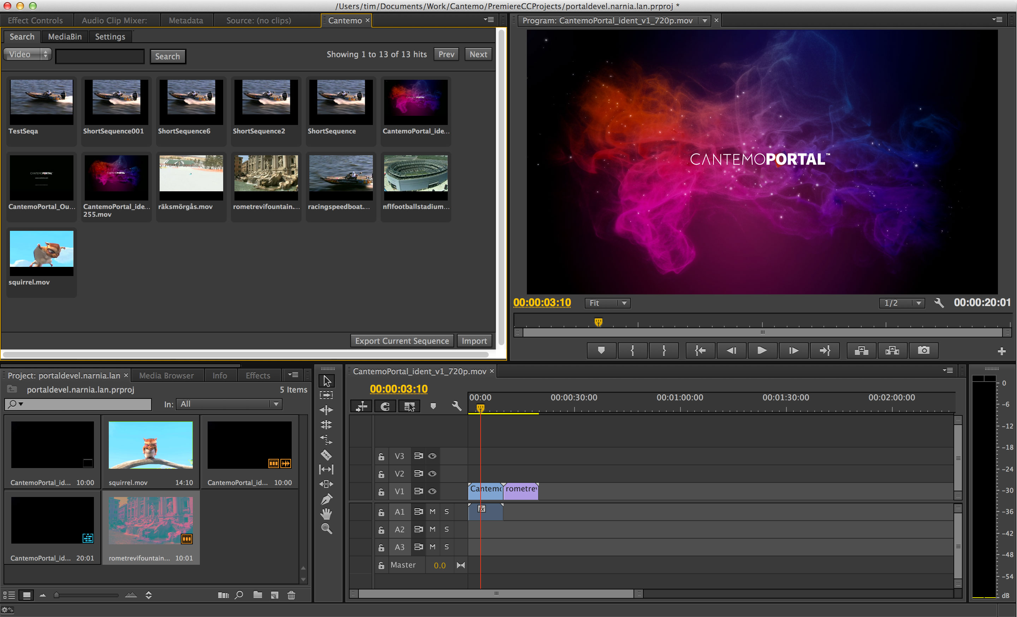The height and width of the screenshot is (617, 1017).
Task: Click the Lift button
Action: point(861,351)
